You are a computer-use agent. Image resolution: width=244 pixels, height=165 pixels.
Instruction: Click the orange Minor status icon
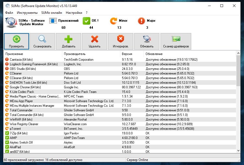click(x=113, y=21)
